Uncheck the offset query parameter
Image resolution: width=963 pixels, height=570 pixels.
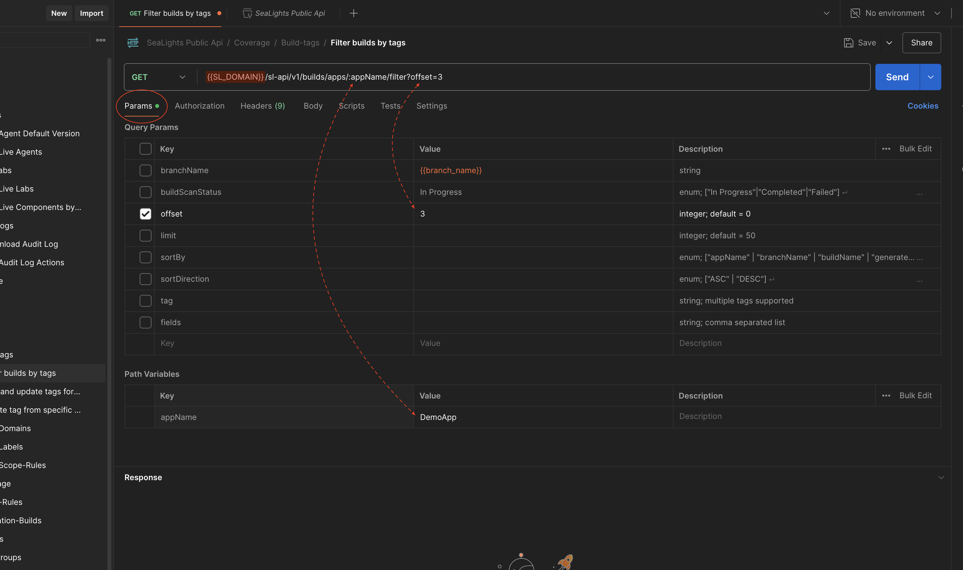pos(145,214)
